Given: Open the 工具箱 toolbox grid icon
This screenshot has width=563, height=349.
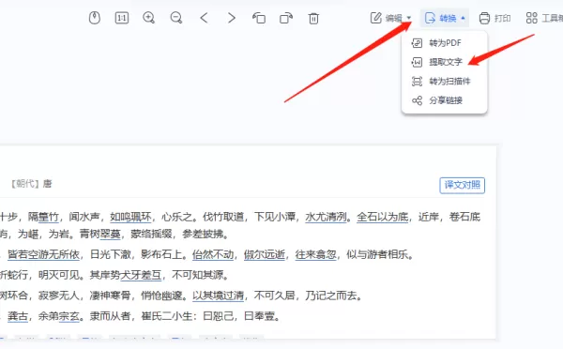Looking at the screenshot, I should point(531,18).
